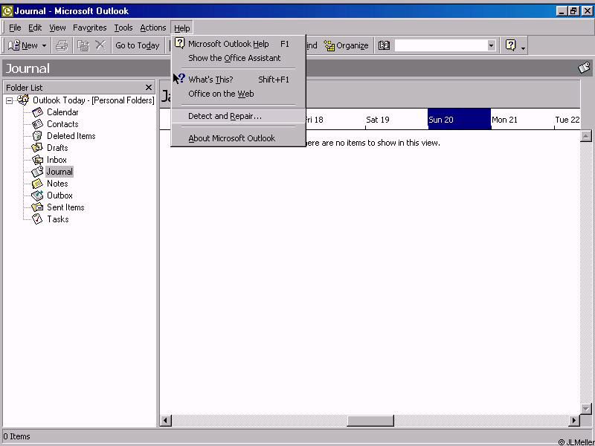The height and width of the screenshot is (446, 595).
Task: Select the Tasks folder icon
Action: click(37, 219)
